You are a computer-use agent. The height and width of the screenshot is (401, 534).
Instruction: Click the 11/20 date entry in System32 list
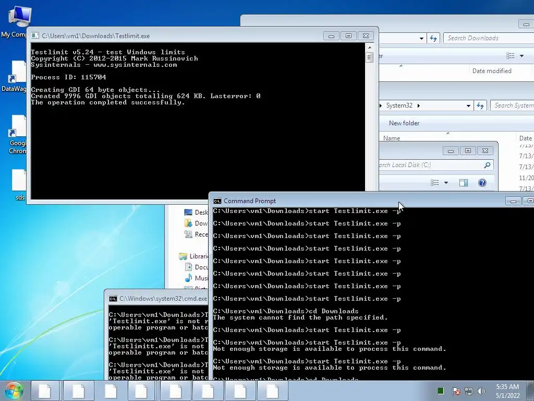[526, 178]
